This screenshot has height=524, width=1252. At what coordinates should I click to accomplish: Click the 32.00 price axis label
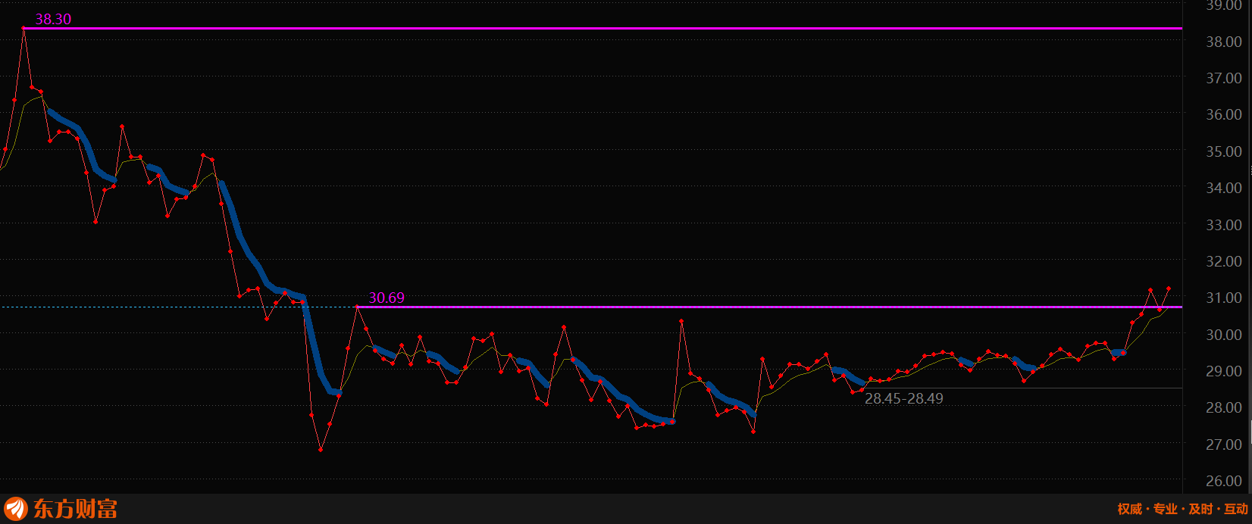[1224, 261]
